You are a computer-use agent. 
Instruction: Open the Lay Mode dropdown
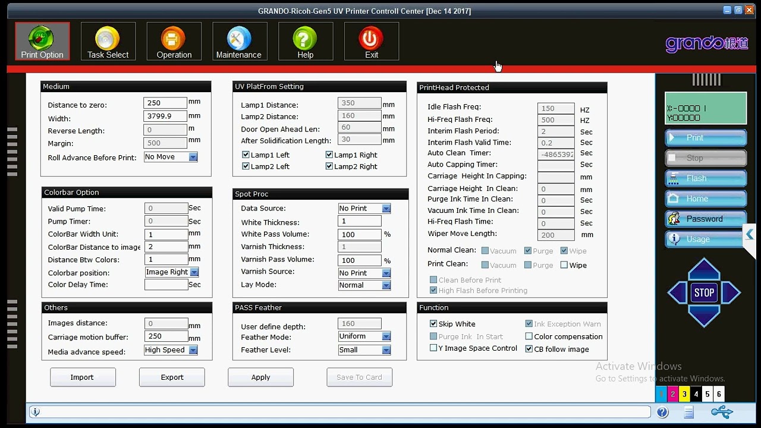(x=386, y=285)
